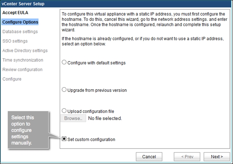This screenshot has width=233, height=164.
Task: Select Upgrade from previous version option
Action: tap(64, 90)
